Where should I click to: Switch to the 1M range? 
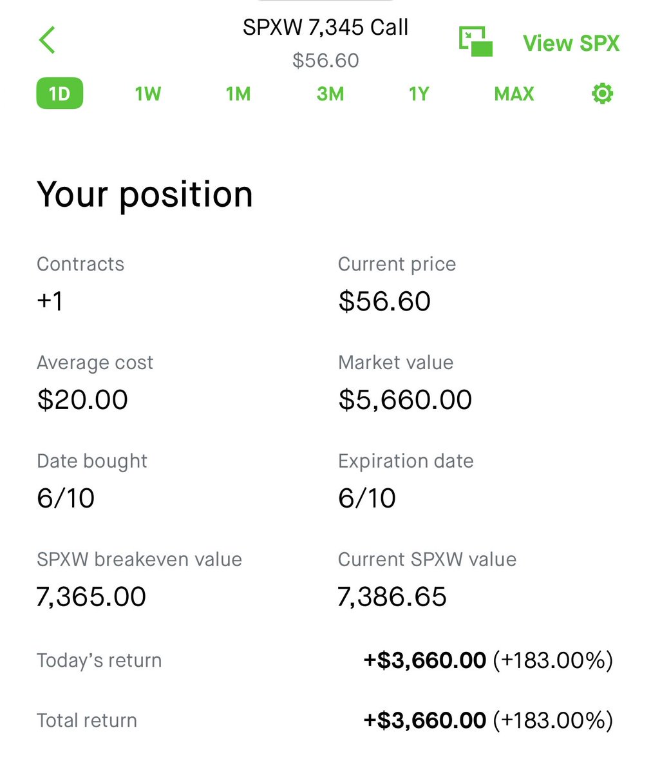pyautogui.click(x=238, y=94)
